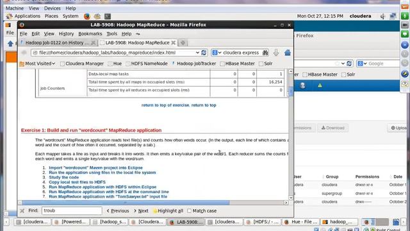The image size is (410, 231).
Task: Click return to top of exercise link
Action: (165, 105)
